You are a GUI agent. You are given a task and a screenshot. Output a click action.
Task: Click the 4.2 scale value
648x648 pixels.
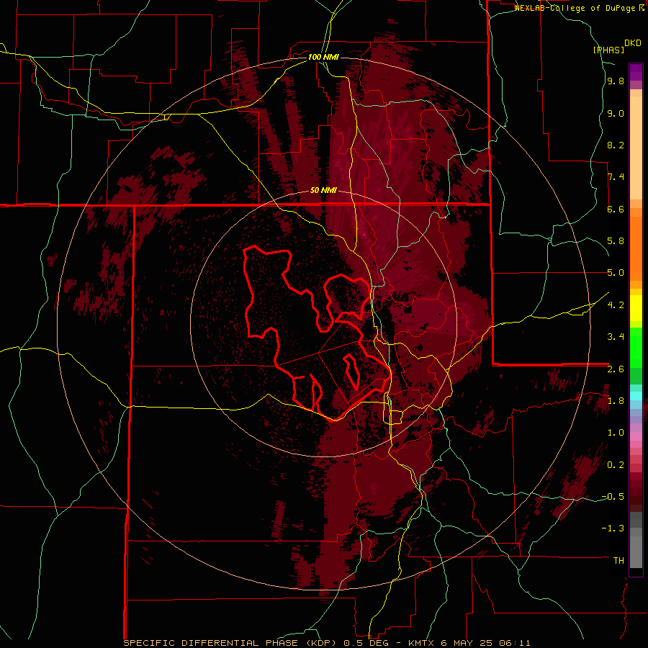[616, 305]
